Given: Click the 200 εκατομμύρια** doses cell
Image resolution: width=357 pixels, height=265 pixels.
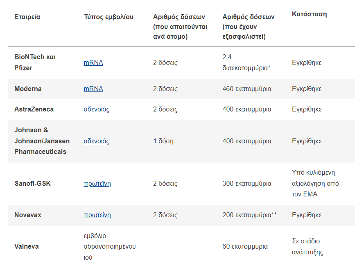Looking at the screenshot, I should tap(249, 215).
